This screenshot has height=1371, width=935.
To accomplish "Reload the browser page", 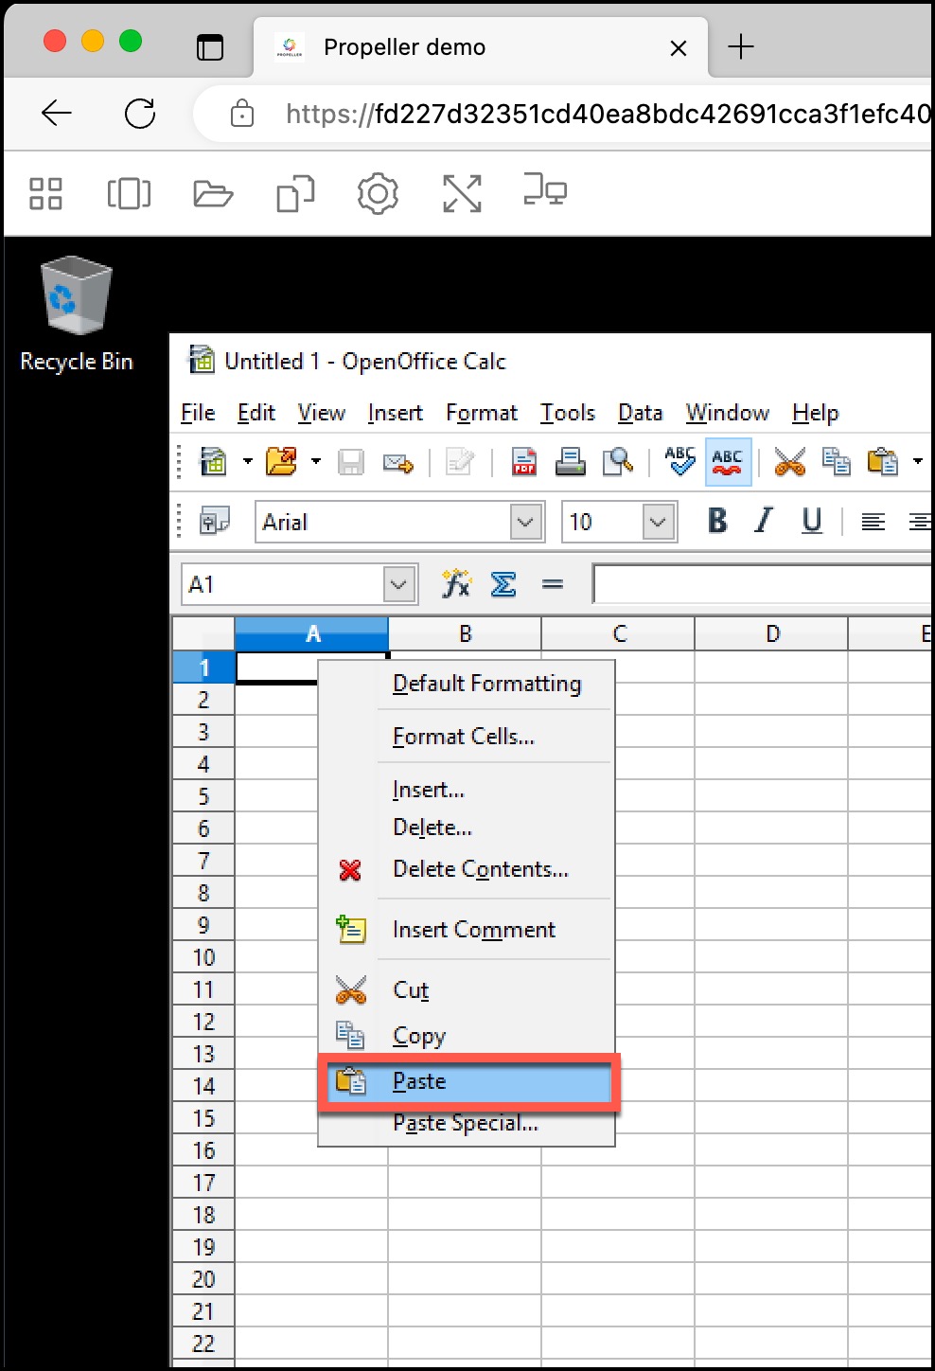I will [x=140, y=114].
